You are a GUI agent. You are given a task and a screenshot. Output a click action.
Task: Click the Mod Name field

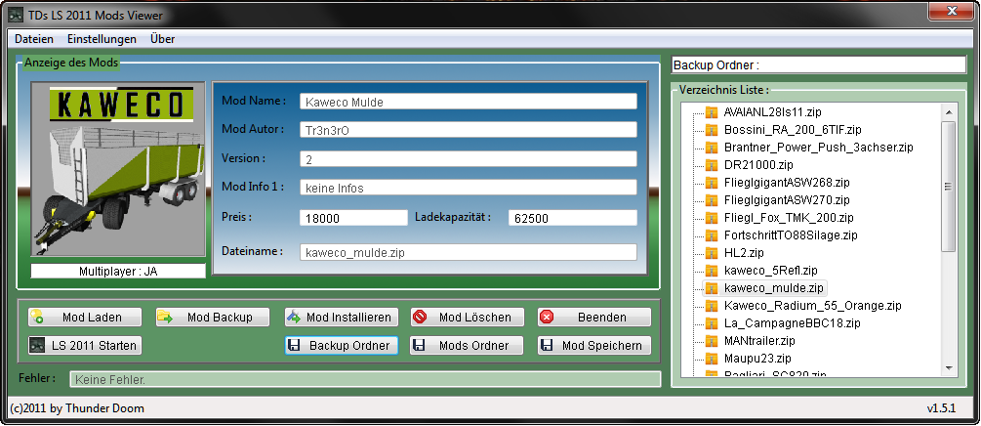(x=468, y=102)
